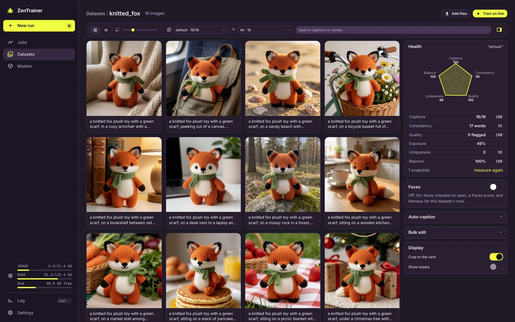Click the "1 snapshot" text

[419, 170]
